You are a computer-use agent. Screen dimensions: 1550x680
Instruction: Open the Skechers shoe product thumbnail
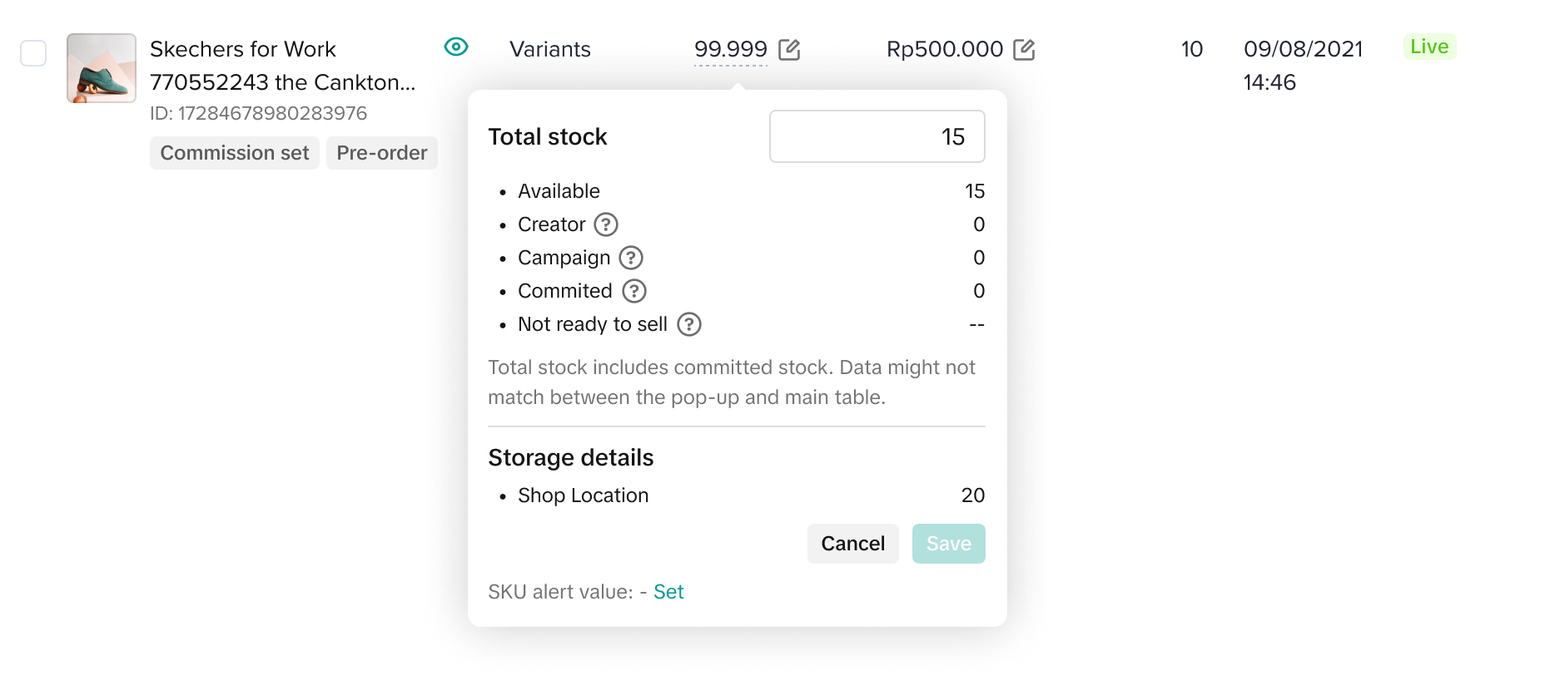102,68
